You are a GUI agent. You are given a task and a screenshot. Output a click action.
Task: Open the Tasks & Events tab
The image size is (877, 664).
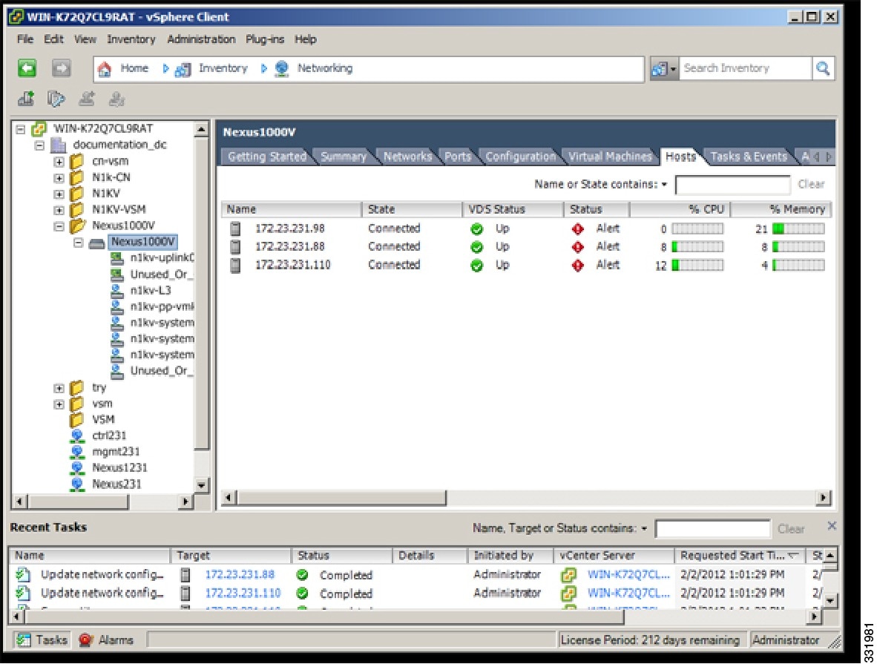pyautogui.click(x=749, y=157)
